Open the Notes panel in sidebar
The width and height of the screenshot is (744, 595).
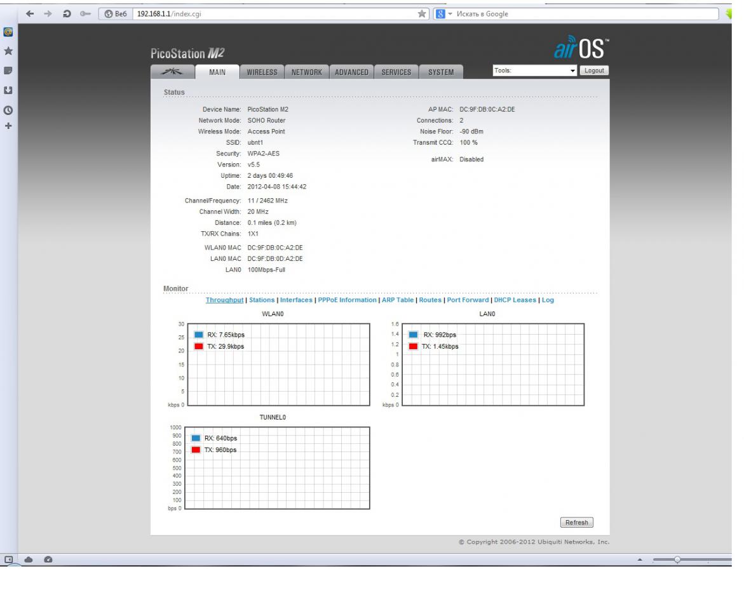[x=8, y=70]
